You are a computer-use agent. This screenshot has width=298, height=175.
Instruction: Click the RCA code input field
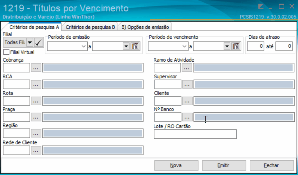pyautogui.click(x=17, y=84)
